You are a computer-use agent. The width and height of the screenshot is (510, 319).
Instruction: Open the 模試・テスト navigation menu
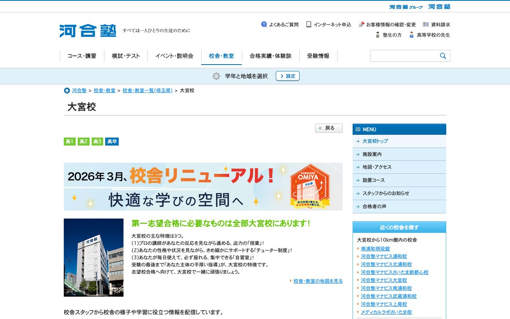(126, 56)
